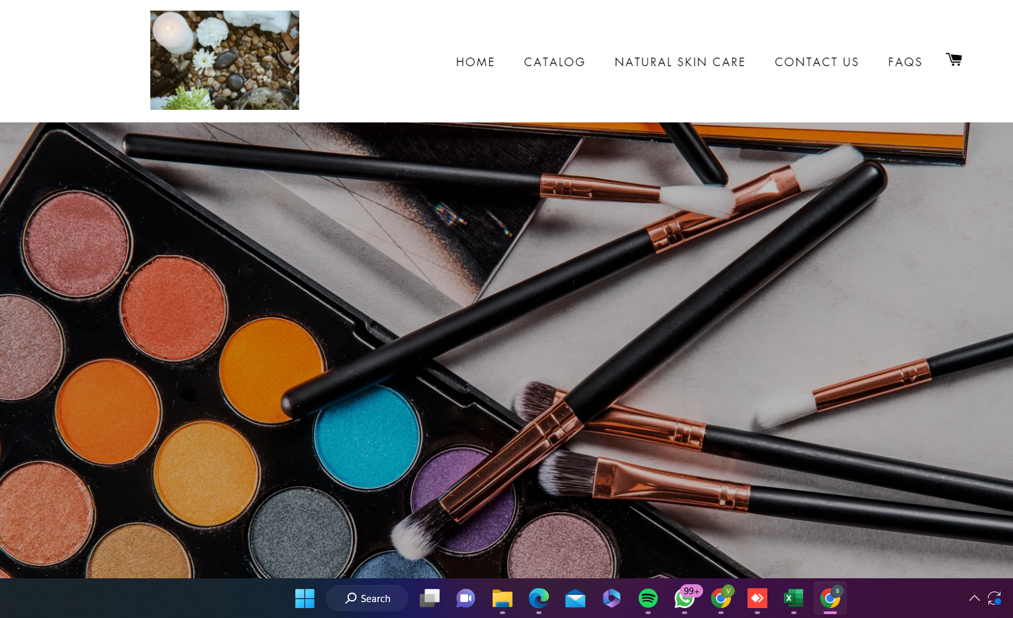1013x618 pixels.
Task: Open the Catalog menu item
Action: pos(554,62)
